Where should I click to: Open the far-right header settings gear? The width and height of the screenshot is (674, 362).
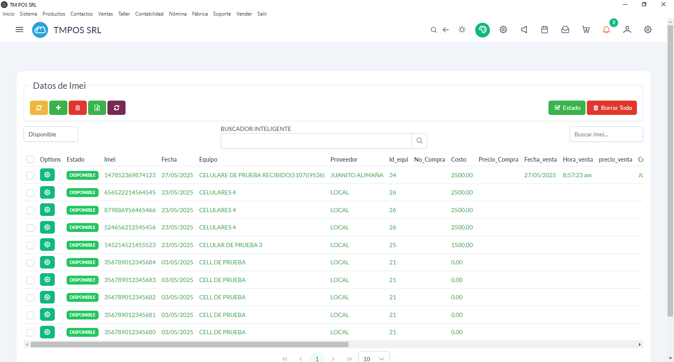648,30
